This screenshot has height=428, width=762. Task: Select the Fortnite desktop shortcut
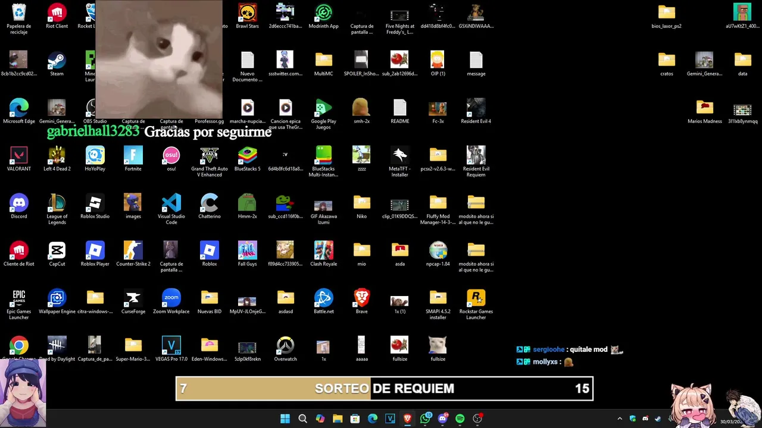pos(133,159)
